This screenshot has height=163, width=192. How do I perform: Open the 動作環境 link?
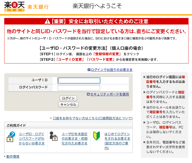tap(13, 156)
